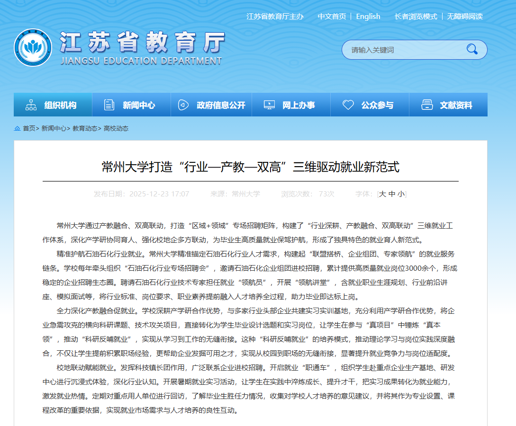Click the 文献资料 archive icon

click(427, 105)
